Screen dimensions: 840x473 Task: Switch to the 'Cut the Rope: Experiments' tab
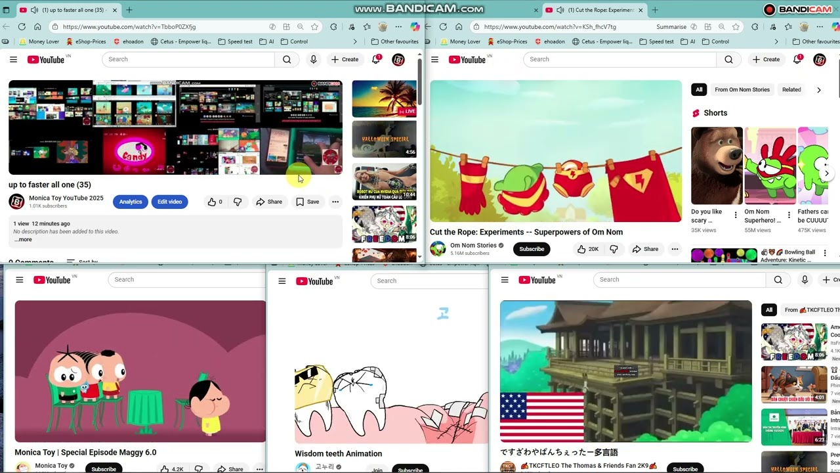(594, 10)
